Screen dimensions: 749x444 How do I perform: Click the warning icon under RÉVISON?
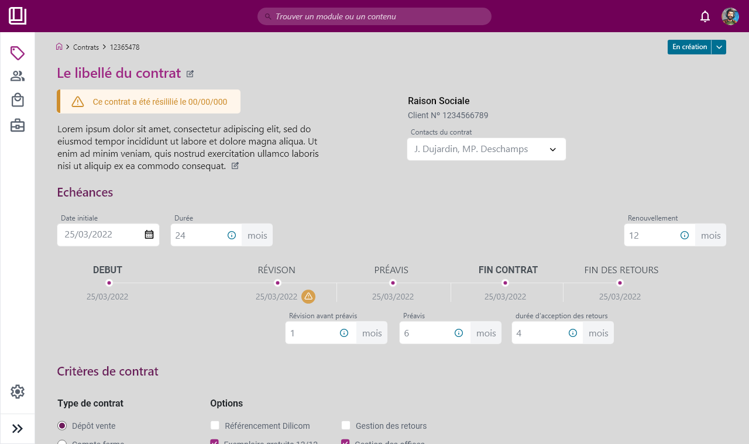(308, 297)
